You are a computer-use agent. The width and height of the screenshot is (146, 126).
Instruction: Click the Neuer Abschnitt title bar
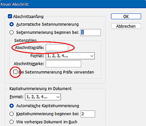tap(73, 4)
